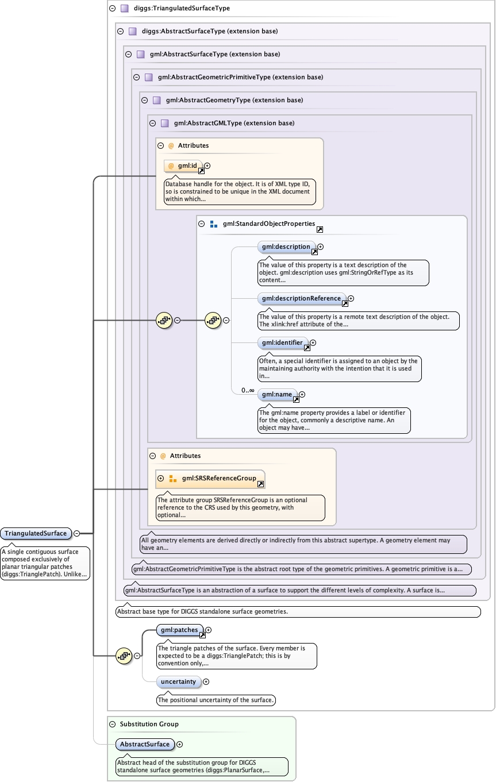Expand the uncertainty element
The height and width of the screenshot is (782, 496).
click(206, 682)
